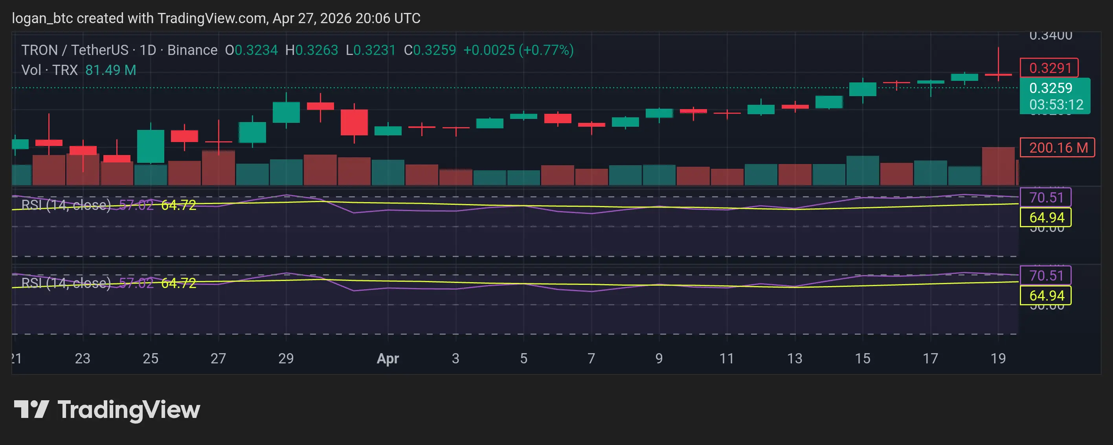Click the red 0.3291 price label
The height and width of the screenshot is (445, 1113).
tap(1049, 68)
